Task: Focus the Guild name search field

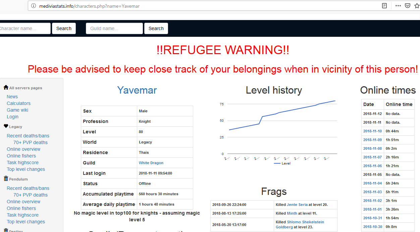Action: coord(114,28)
